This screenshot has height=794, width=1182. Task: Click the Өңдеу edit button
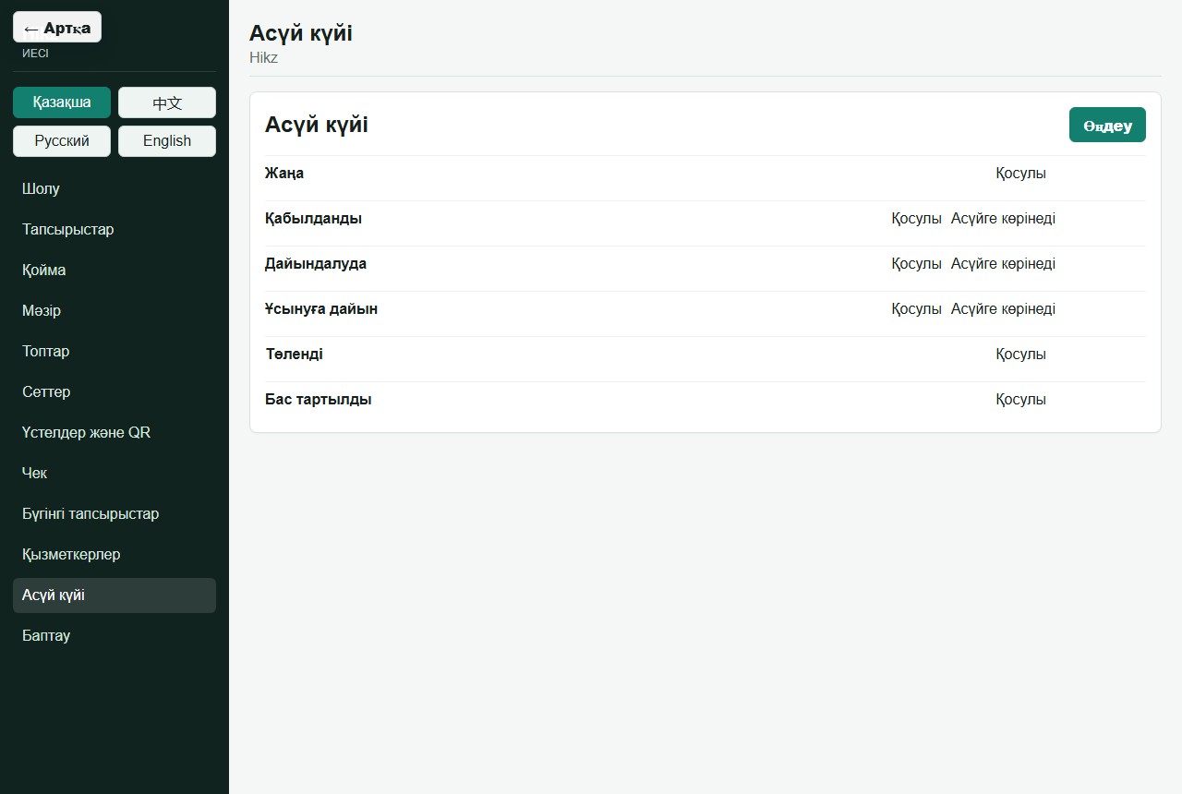tap(1107, 125)
